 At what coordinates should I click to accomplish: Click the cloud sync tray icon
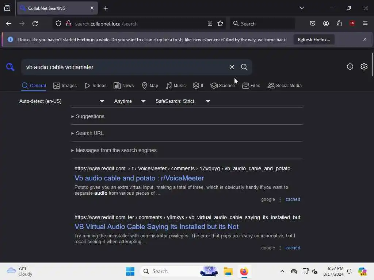pos(294,271)
